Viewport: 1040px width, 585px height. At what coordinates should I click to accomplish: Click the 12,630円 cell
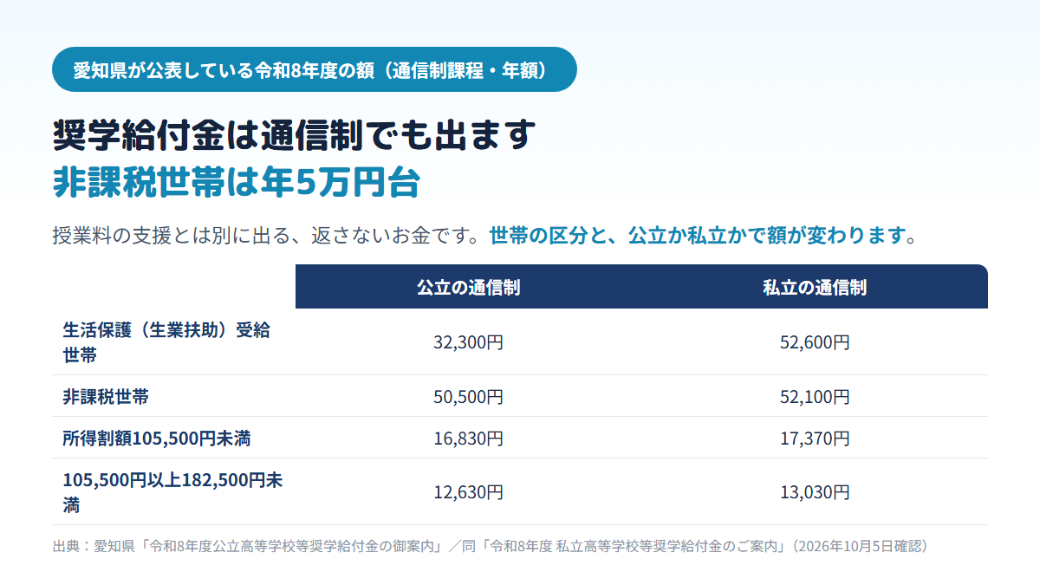(468, 492)
